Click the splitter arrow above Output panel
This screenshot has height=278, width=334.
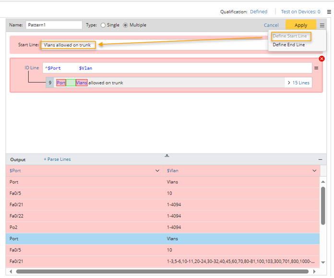tap(167, 155)
